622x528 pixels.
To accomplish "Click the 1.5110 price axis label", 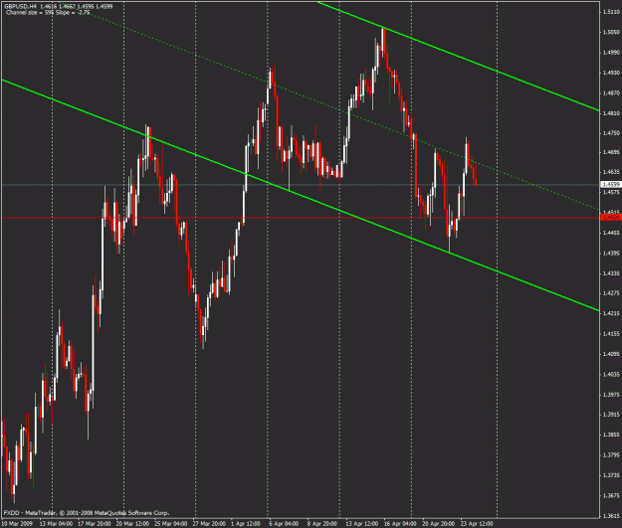I will click(x=611, y=12).
